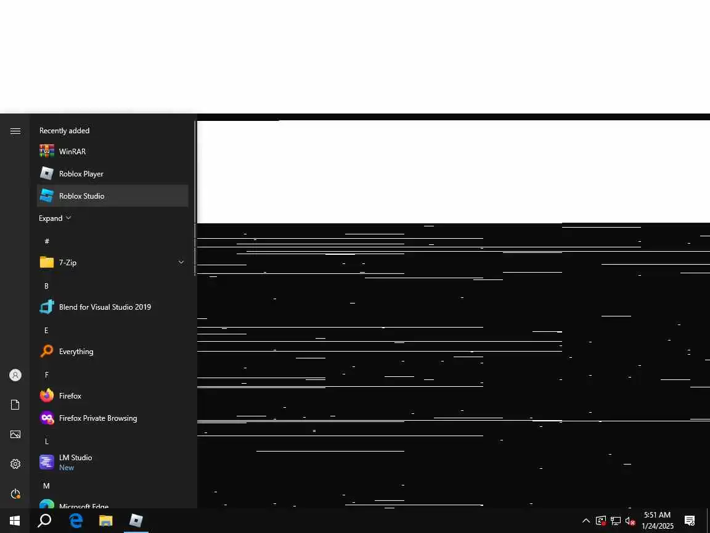Open the user account icon

[x=15, y=375]
